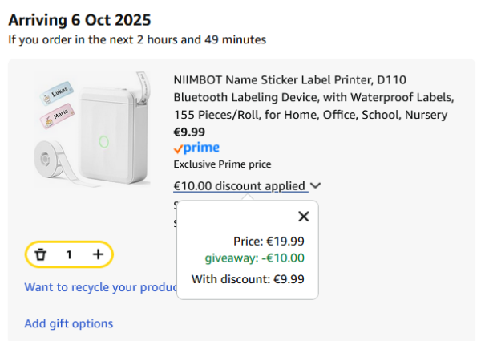Select 'Add gift options' link
This screenshot has width=481, height=341.
pyautogui.click(x=69, y=323)
